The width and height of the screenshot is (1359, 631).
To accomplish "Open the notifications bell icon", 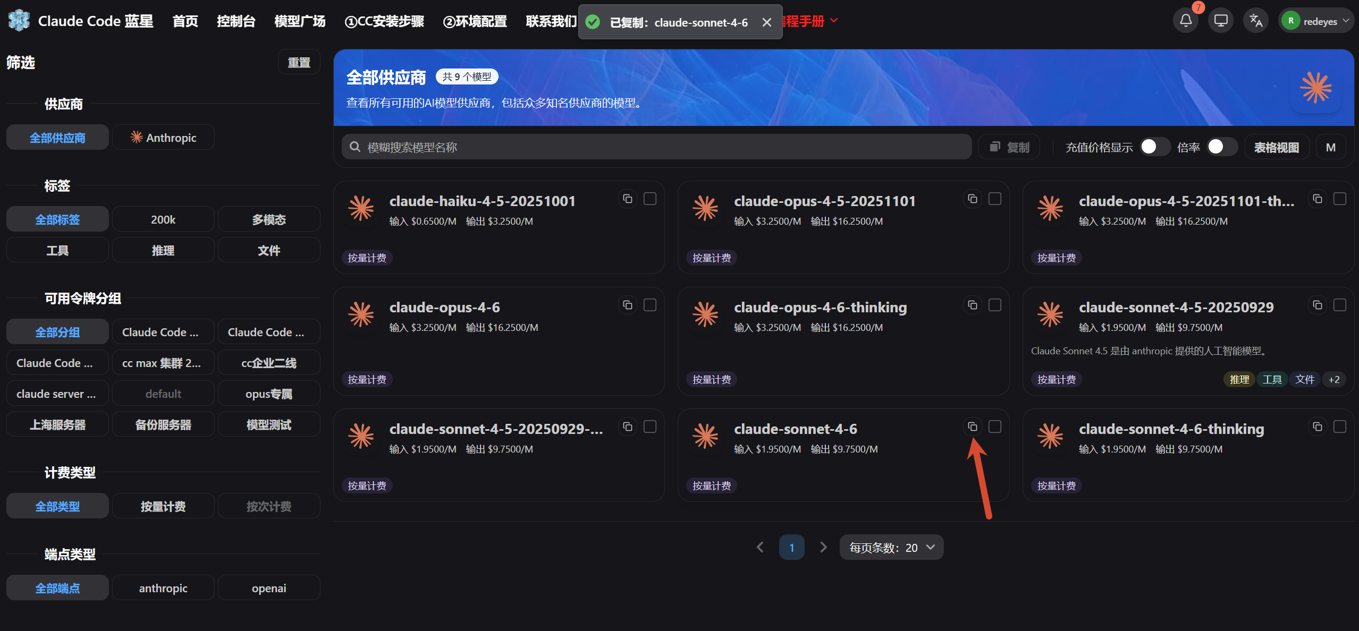I will point(1185,21).
